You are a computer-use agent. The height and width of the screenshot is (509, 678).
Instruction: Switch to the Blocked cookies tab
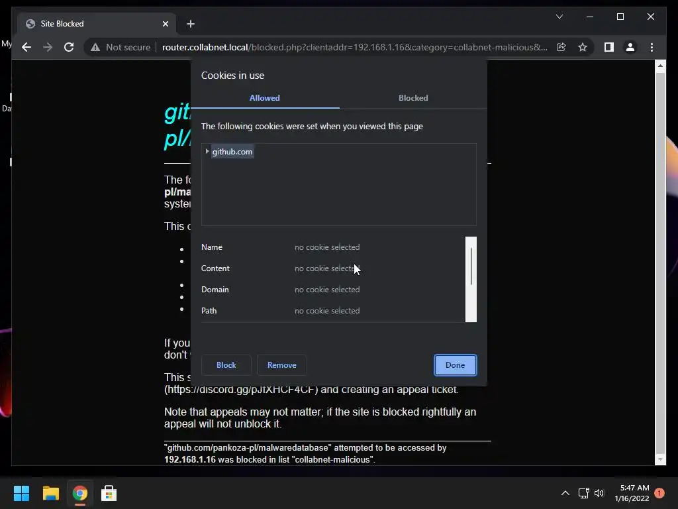click(413, 98)
